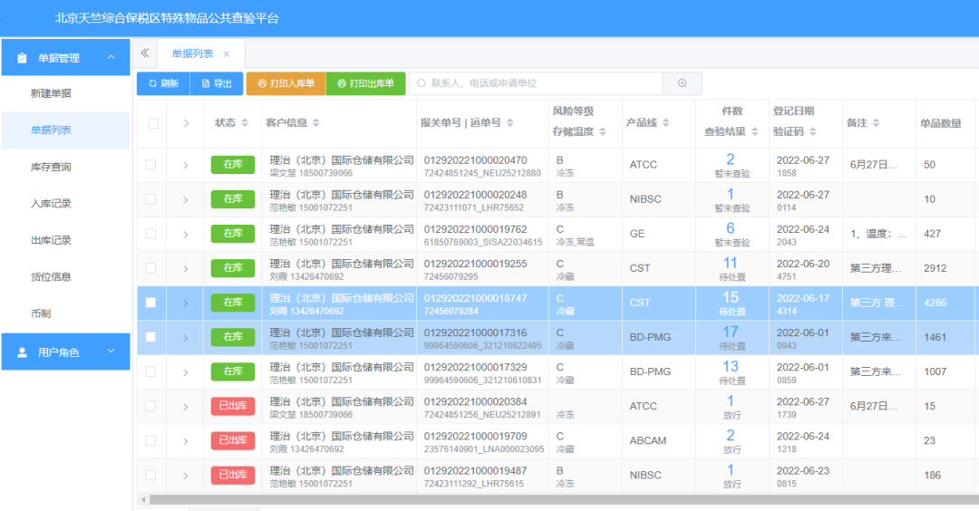Open 单据列表 in the sidebar

(x=65, y=130)
